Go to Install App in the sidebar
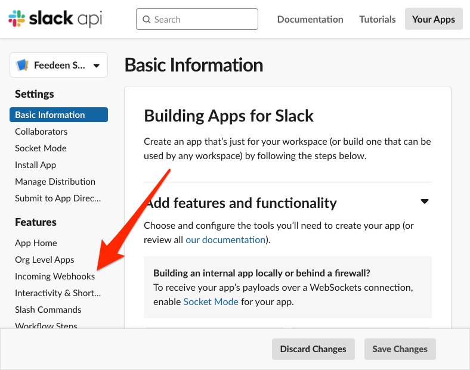The image size is (470, 370). point(35,165)
